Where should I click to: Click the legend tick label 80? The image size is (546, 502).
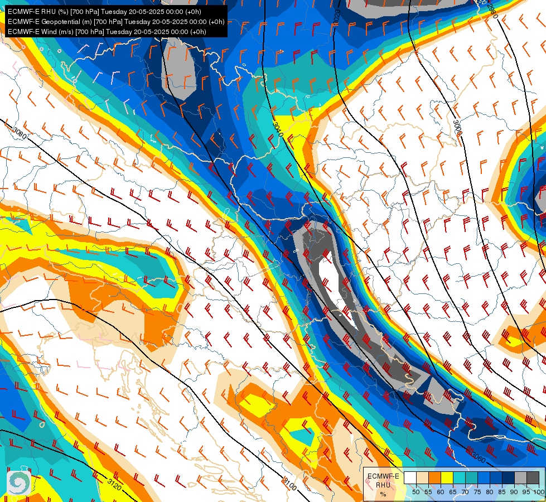490,492
